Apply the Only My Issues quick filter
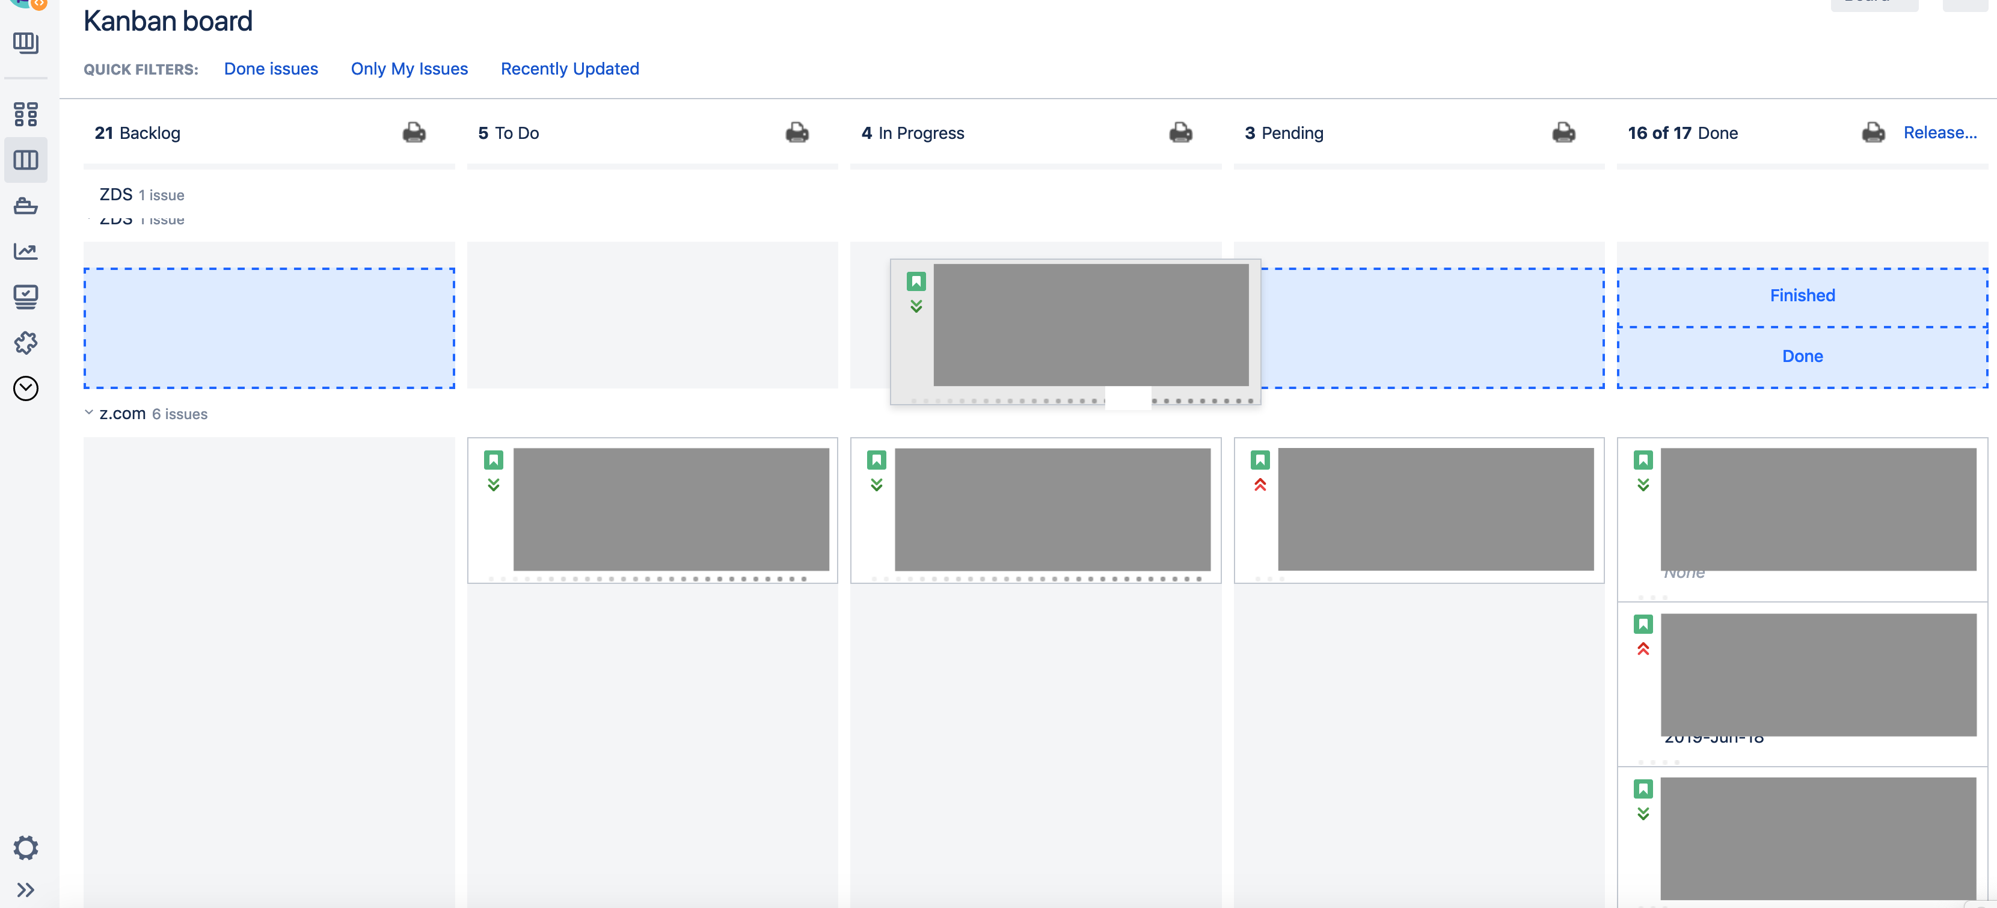 coord(410,69)
